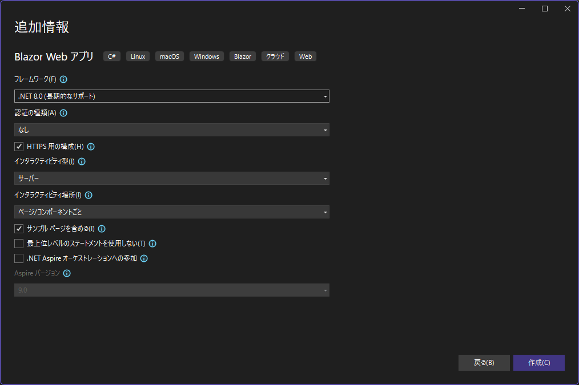Screen dimensions: 579x385
Task: Minimize the 追加情報 dialog window
Action: (x=522, y=9)
